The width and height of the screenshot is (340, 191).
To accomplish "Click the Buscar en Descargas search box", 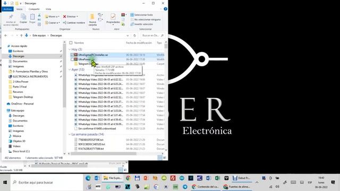I will tap(152, 36).
